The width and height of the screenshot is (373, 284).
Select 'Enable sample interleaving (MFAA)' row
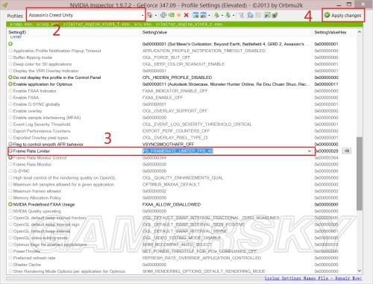point(181,118)
